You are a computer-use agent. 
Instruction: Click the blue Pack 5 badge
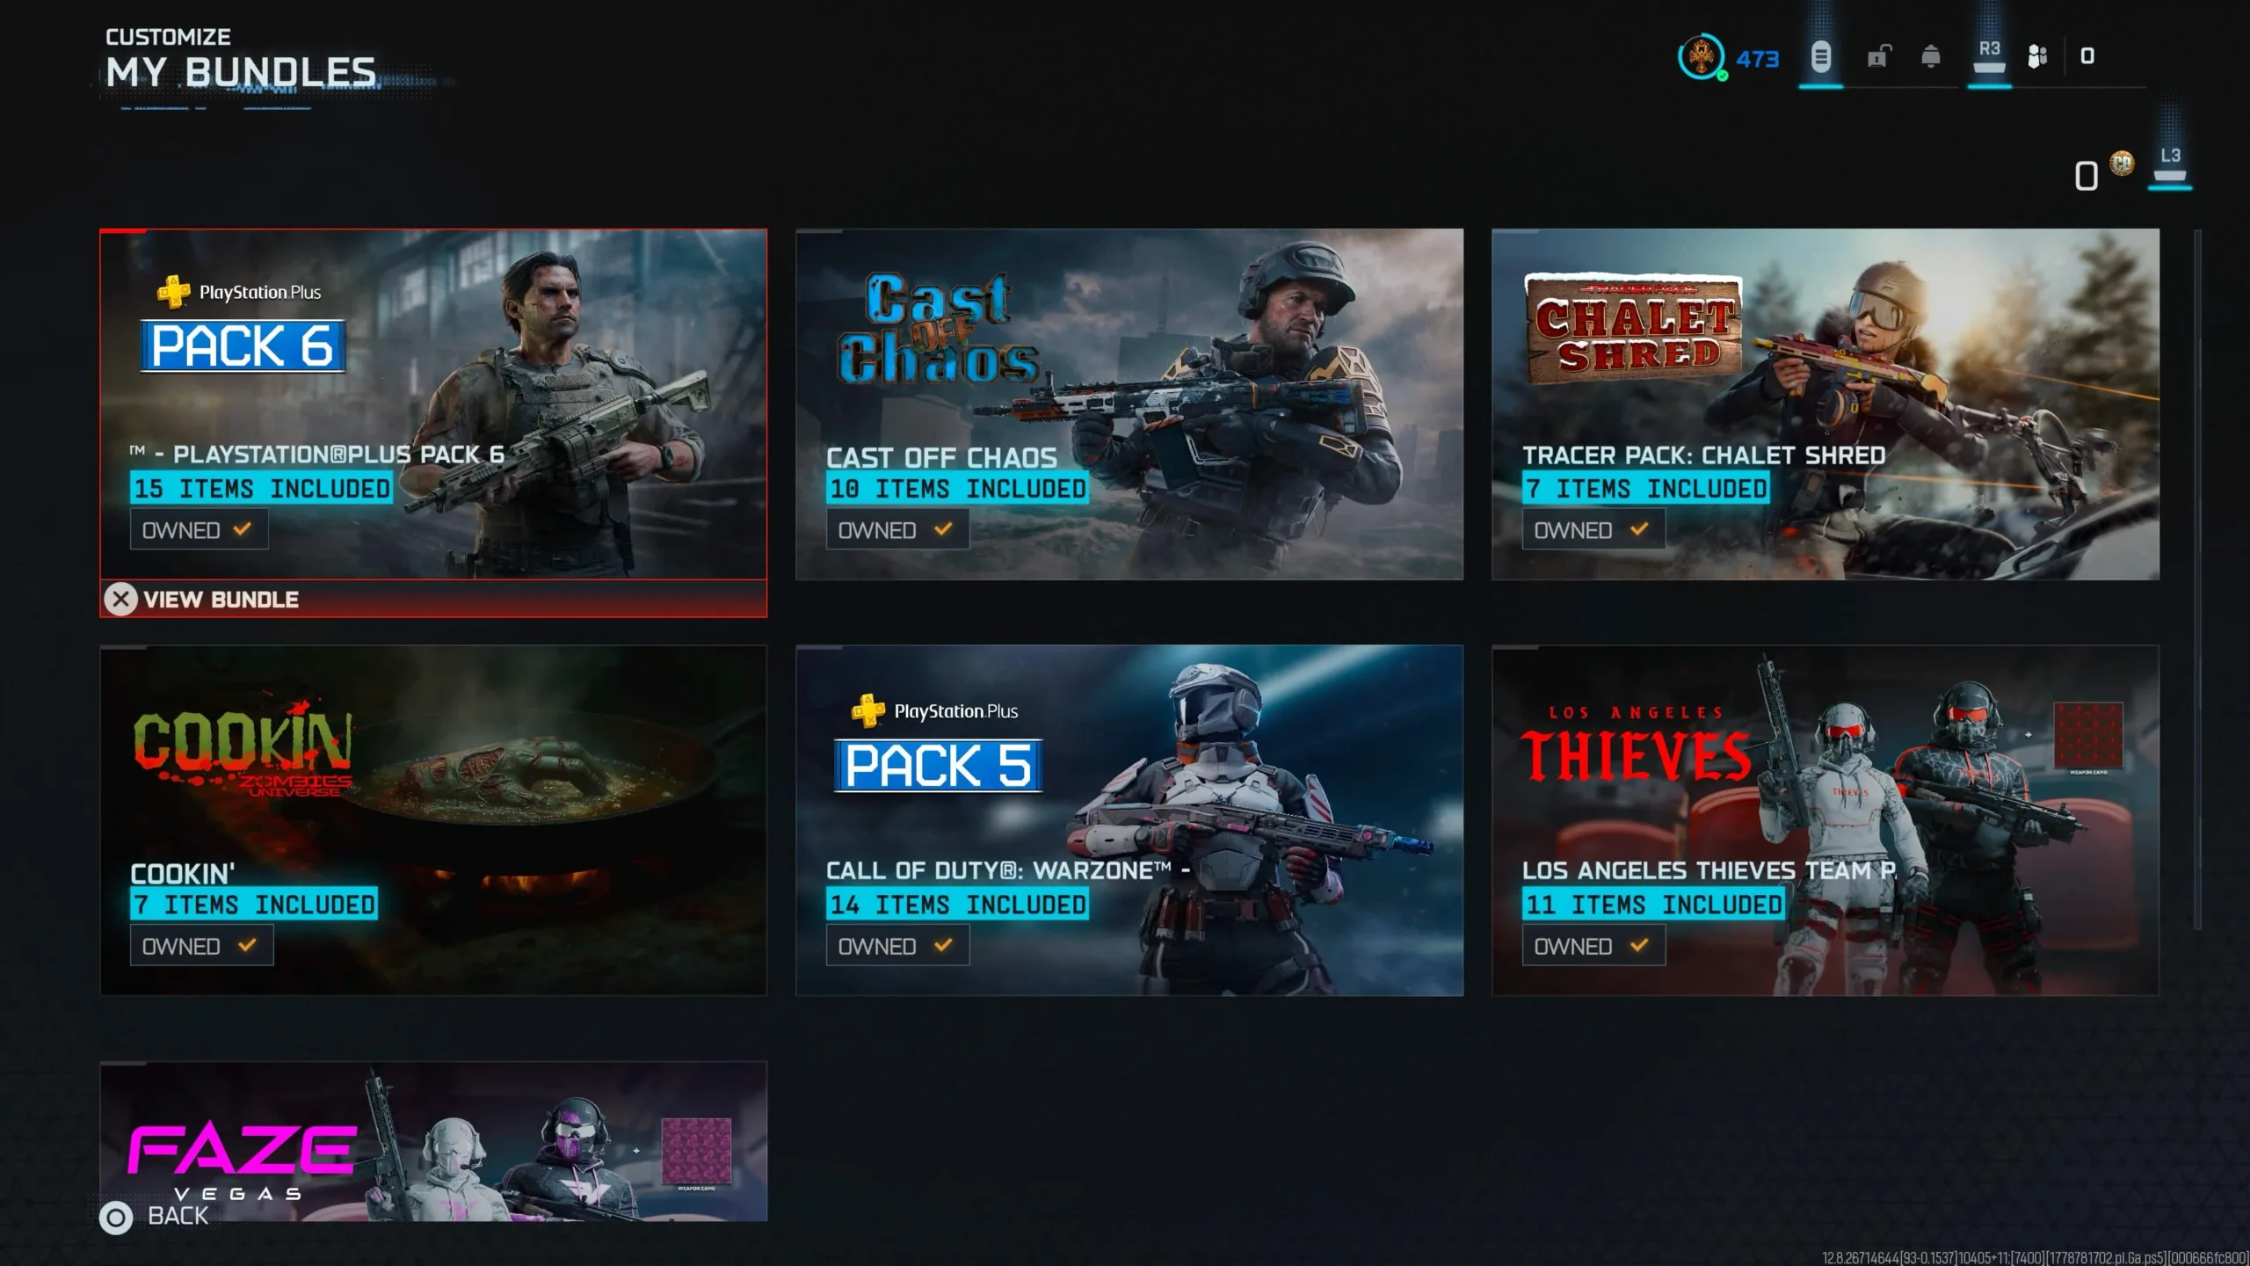point(938,765)
